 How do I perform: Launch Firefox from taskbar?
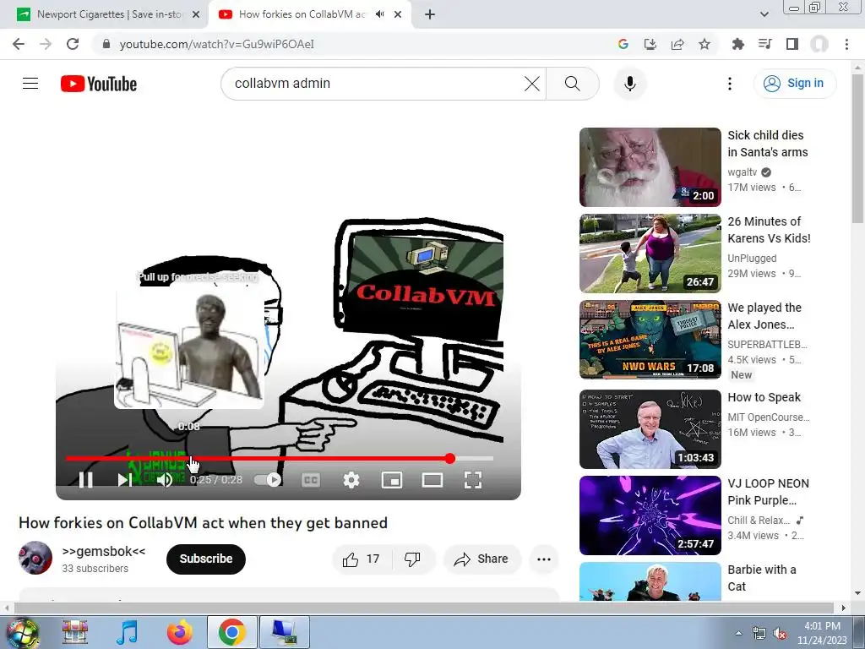180,632
